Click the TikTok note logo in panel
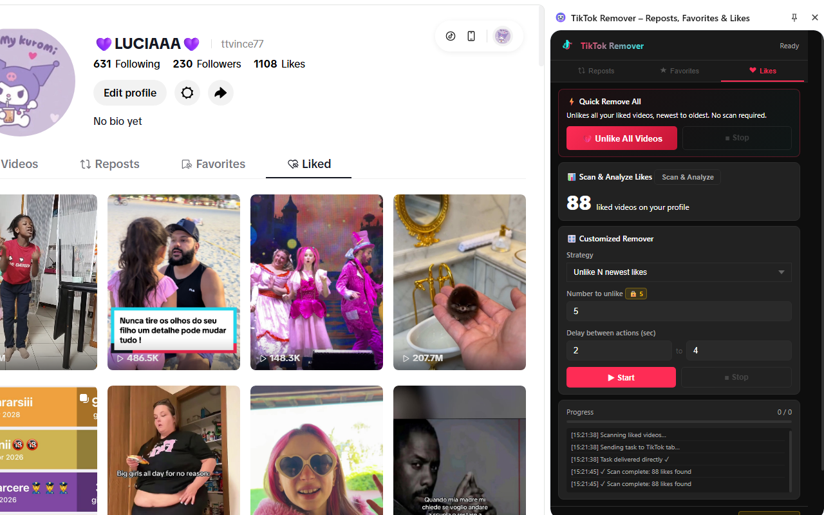This screenshot has height=515, width=824. pos(567,45)
